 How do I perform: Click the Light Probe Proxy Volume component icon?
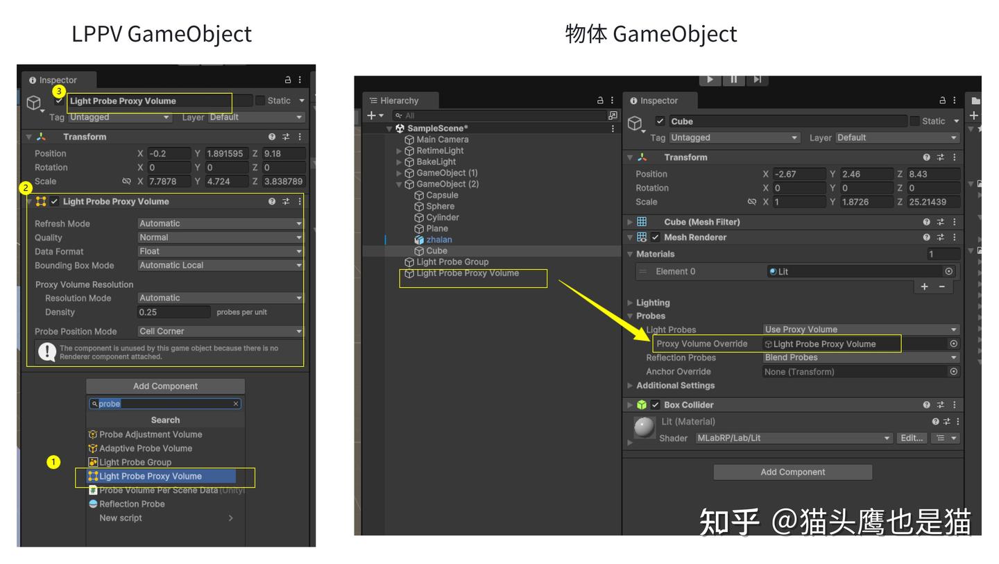40,201
